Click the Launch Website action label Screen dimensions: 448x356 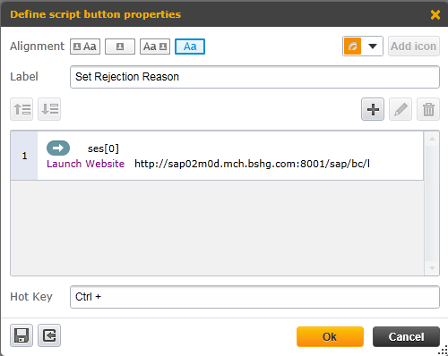tap(85, 164)
